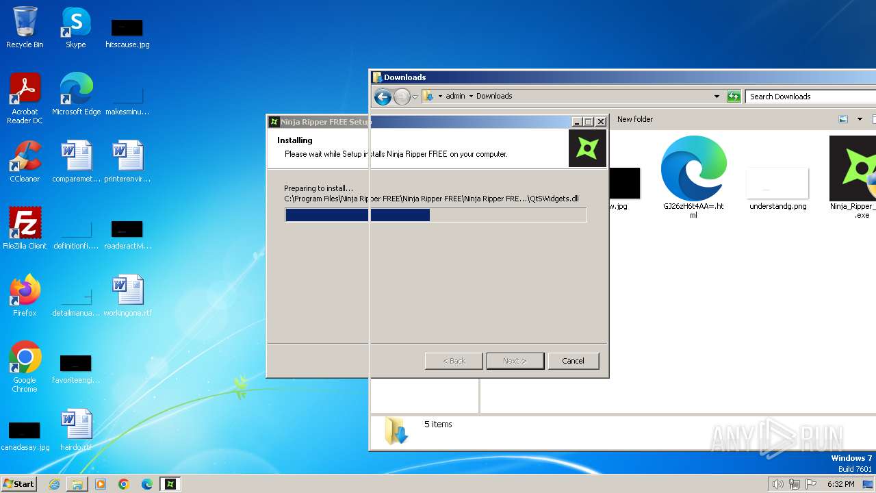Select the definitionfi desktop file
Image resolution: width=876 pixels, height=493 pixels.
[x=76, y=234]
